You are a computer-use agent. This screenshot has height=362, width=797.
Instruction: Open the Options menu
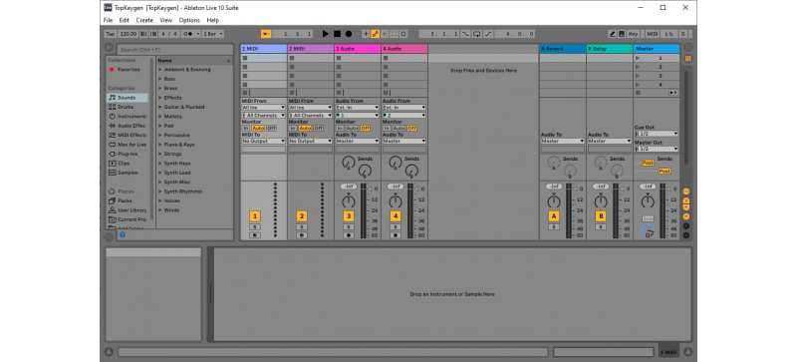[189, 20]
